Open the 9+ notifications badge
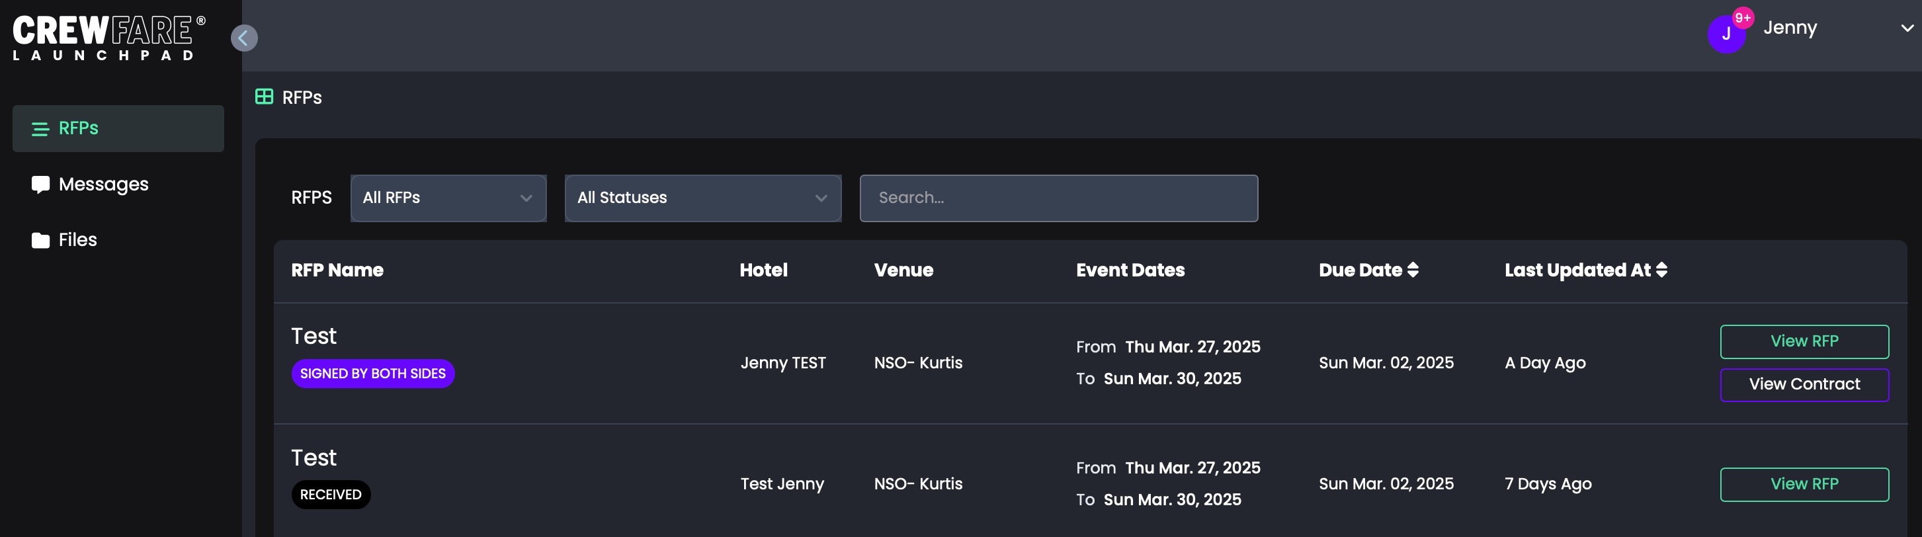Screen dimensions: 1922x537 tap(1743, 18)
